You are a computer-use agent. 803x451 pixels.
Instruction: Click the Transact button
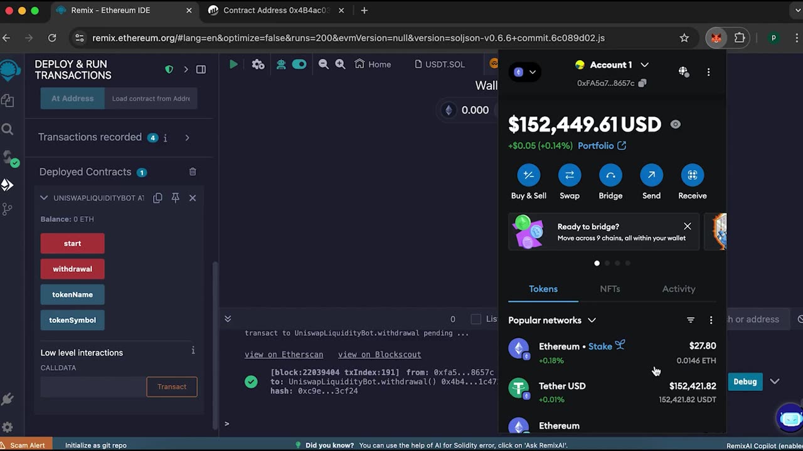click(x=172, y=387)
